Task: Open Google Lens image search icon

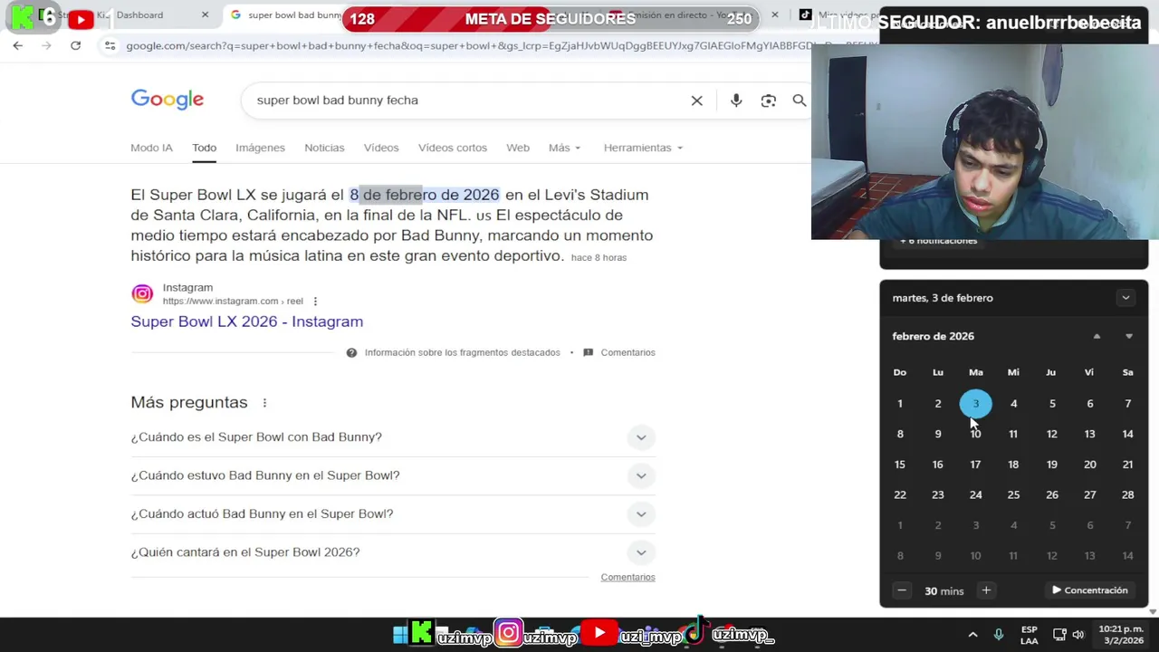Action: [x=768, y=101]
